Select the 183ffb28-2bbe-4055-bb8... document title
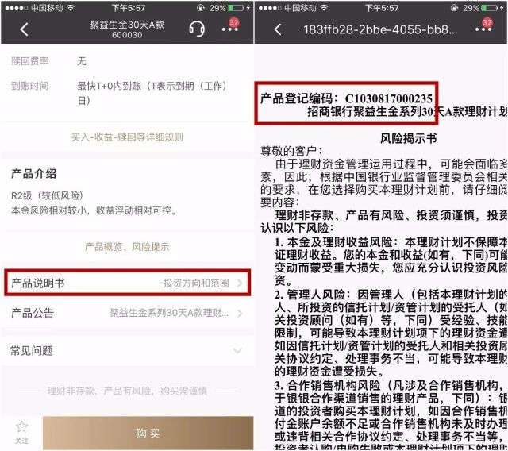508x451 pixels. tap(380, 29)
